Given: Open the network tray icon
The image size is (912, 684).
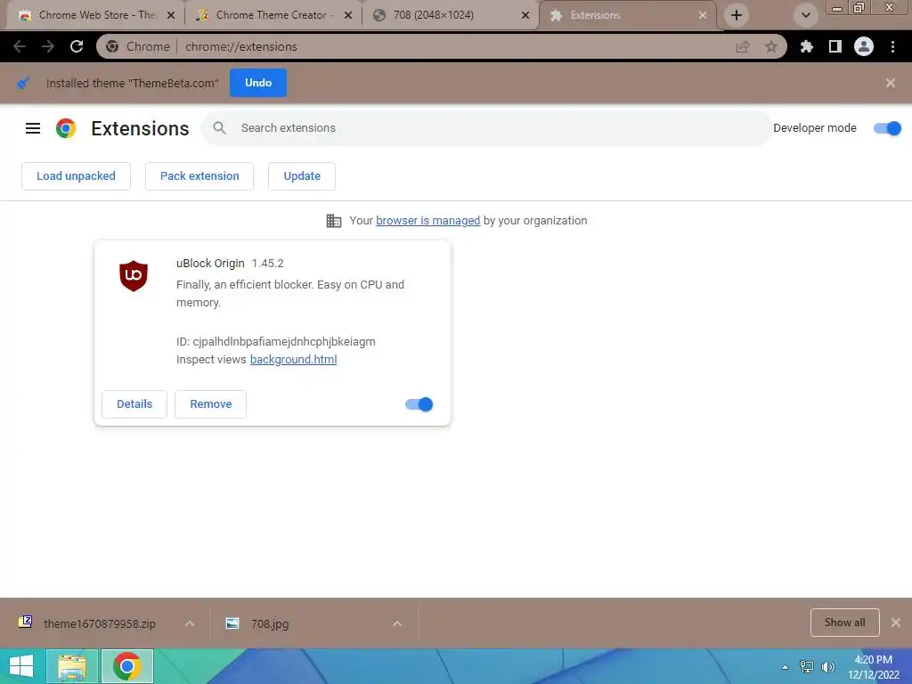Looking at the screenshot, I should click(x=807, y=667).
